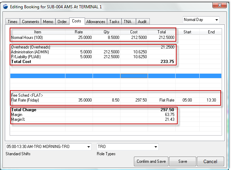231x170 pixels.
Task: Click the Qty column header
Action: pyautogui.click(x=106, y=32)
